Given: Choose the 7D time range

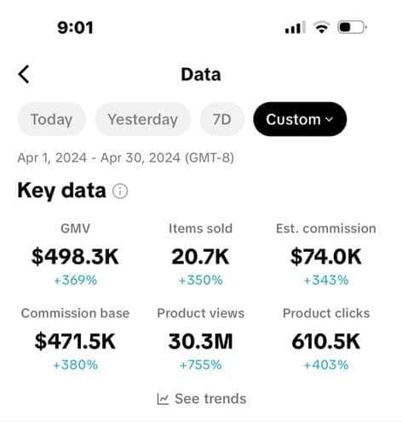Looking at the screenshot, I should [x=221, y=119].
